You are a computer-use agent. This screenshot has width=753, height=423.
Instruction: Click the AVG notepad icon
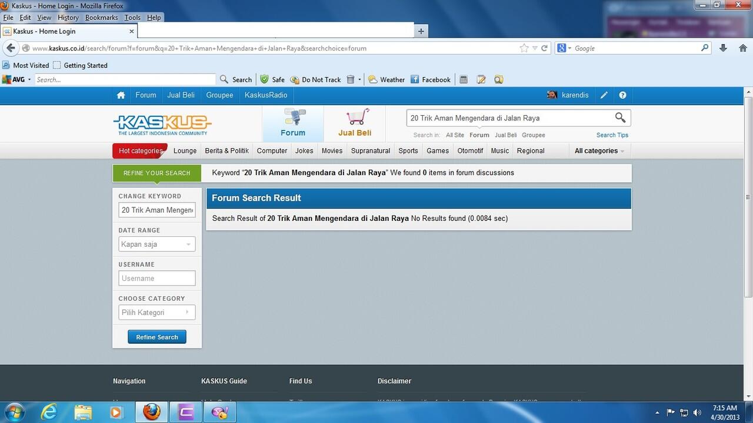pyautogui.click(x=481, y=79)
